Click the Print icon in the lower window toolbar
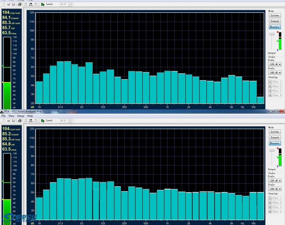Viewport: 285px width, 225px height. click(x=19, y=121)
